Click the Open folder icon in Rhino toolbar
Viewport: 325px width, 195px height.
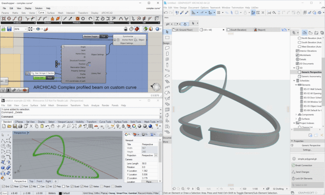[x=9, y=127]
